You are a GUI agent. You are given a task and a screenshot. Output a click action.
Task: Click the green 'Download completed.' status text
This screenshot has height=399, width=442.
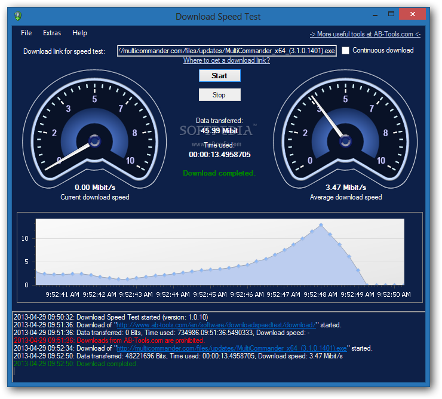(x=219, y=173)
